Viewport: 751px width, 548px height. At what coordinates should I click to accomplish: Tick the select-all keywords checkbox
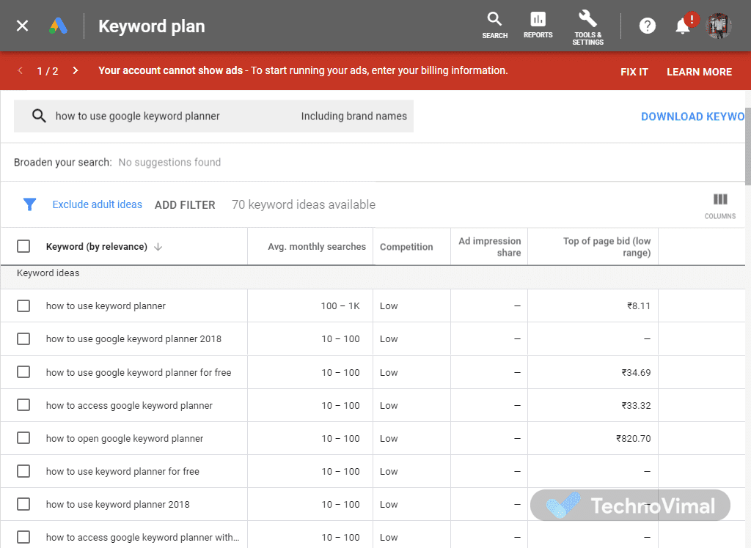coord(23,246)
